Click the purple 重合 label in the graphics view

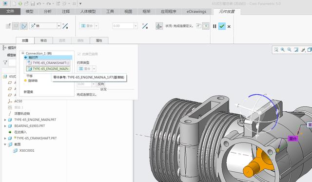(x=293, y=139)
